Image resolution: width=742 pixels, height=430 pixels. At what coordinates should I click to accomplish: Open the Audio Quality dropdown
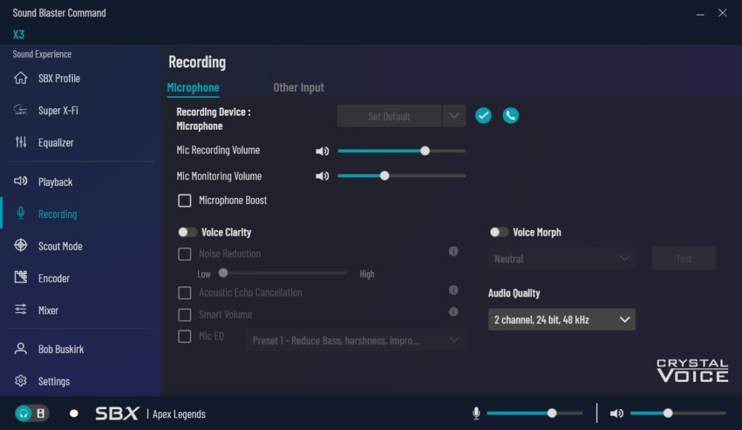(561, 320)
